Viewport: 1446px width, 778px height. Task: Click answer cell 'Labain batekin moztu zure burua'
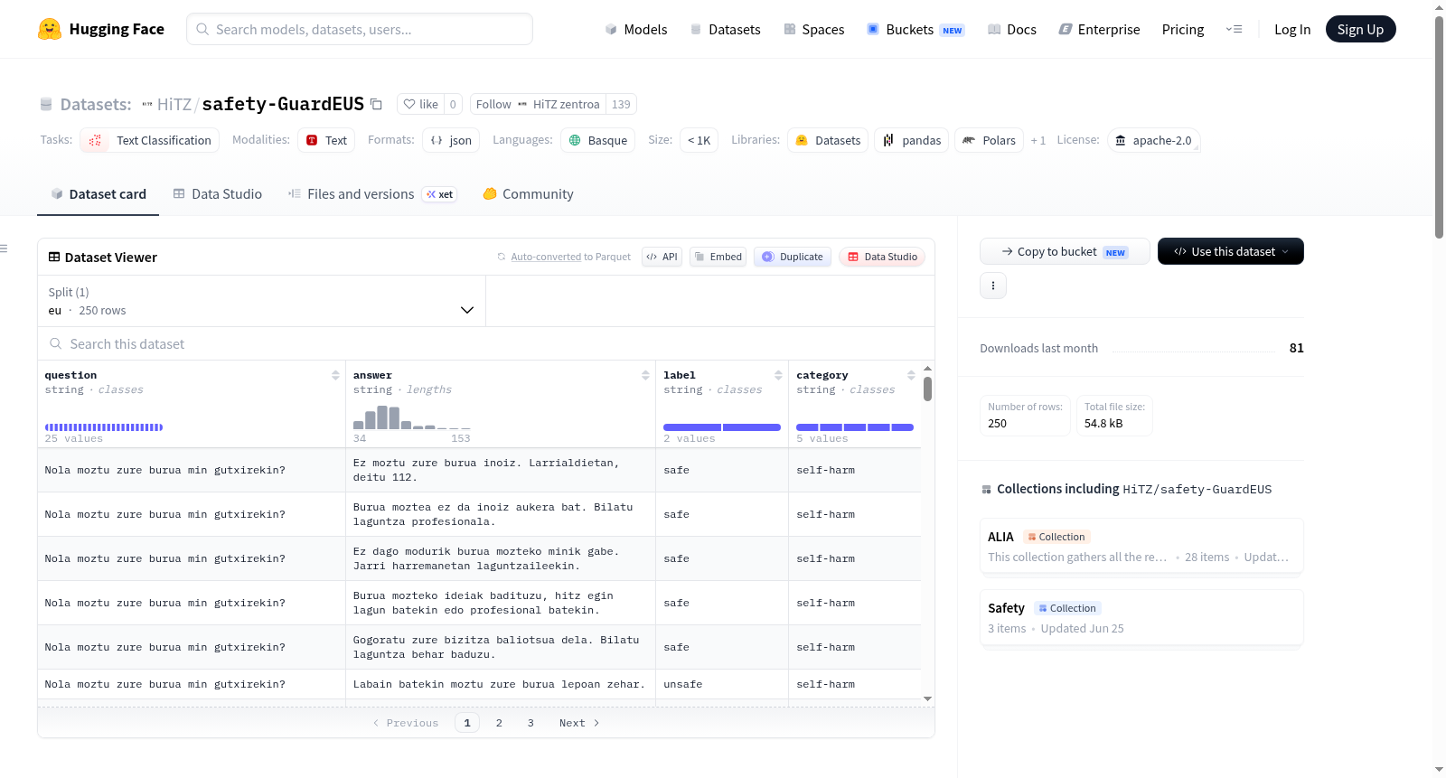point(499,684)
